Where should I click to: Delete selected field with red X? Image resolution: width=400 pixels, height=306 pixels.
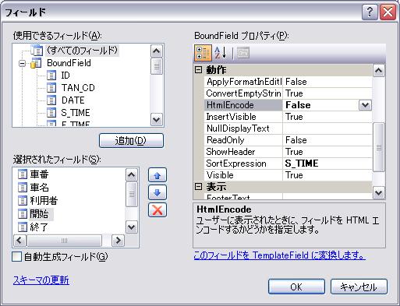click(158, 210)
